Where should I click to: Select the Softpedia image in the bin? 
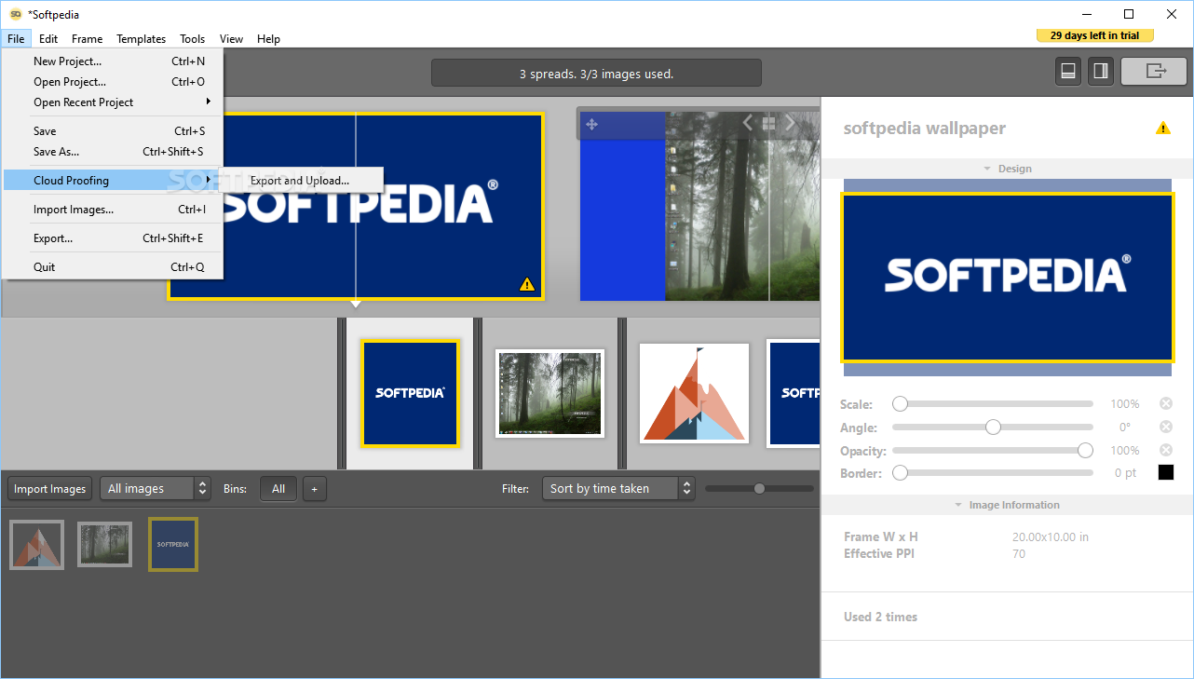173,545
